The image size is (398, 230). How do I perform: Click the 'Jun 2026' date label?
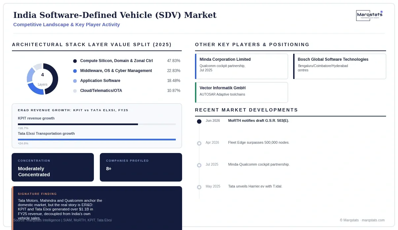(213, 120)
